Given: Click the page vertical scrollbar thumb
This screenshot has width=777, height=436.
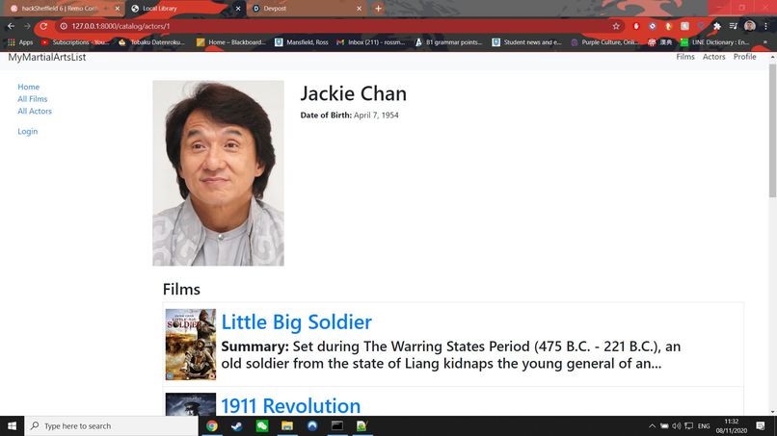Looking at the screenshot, I should [x=772, y=131].
